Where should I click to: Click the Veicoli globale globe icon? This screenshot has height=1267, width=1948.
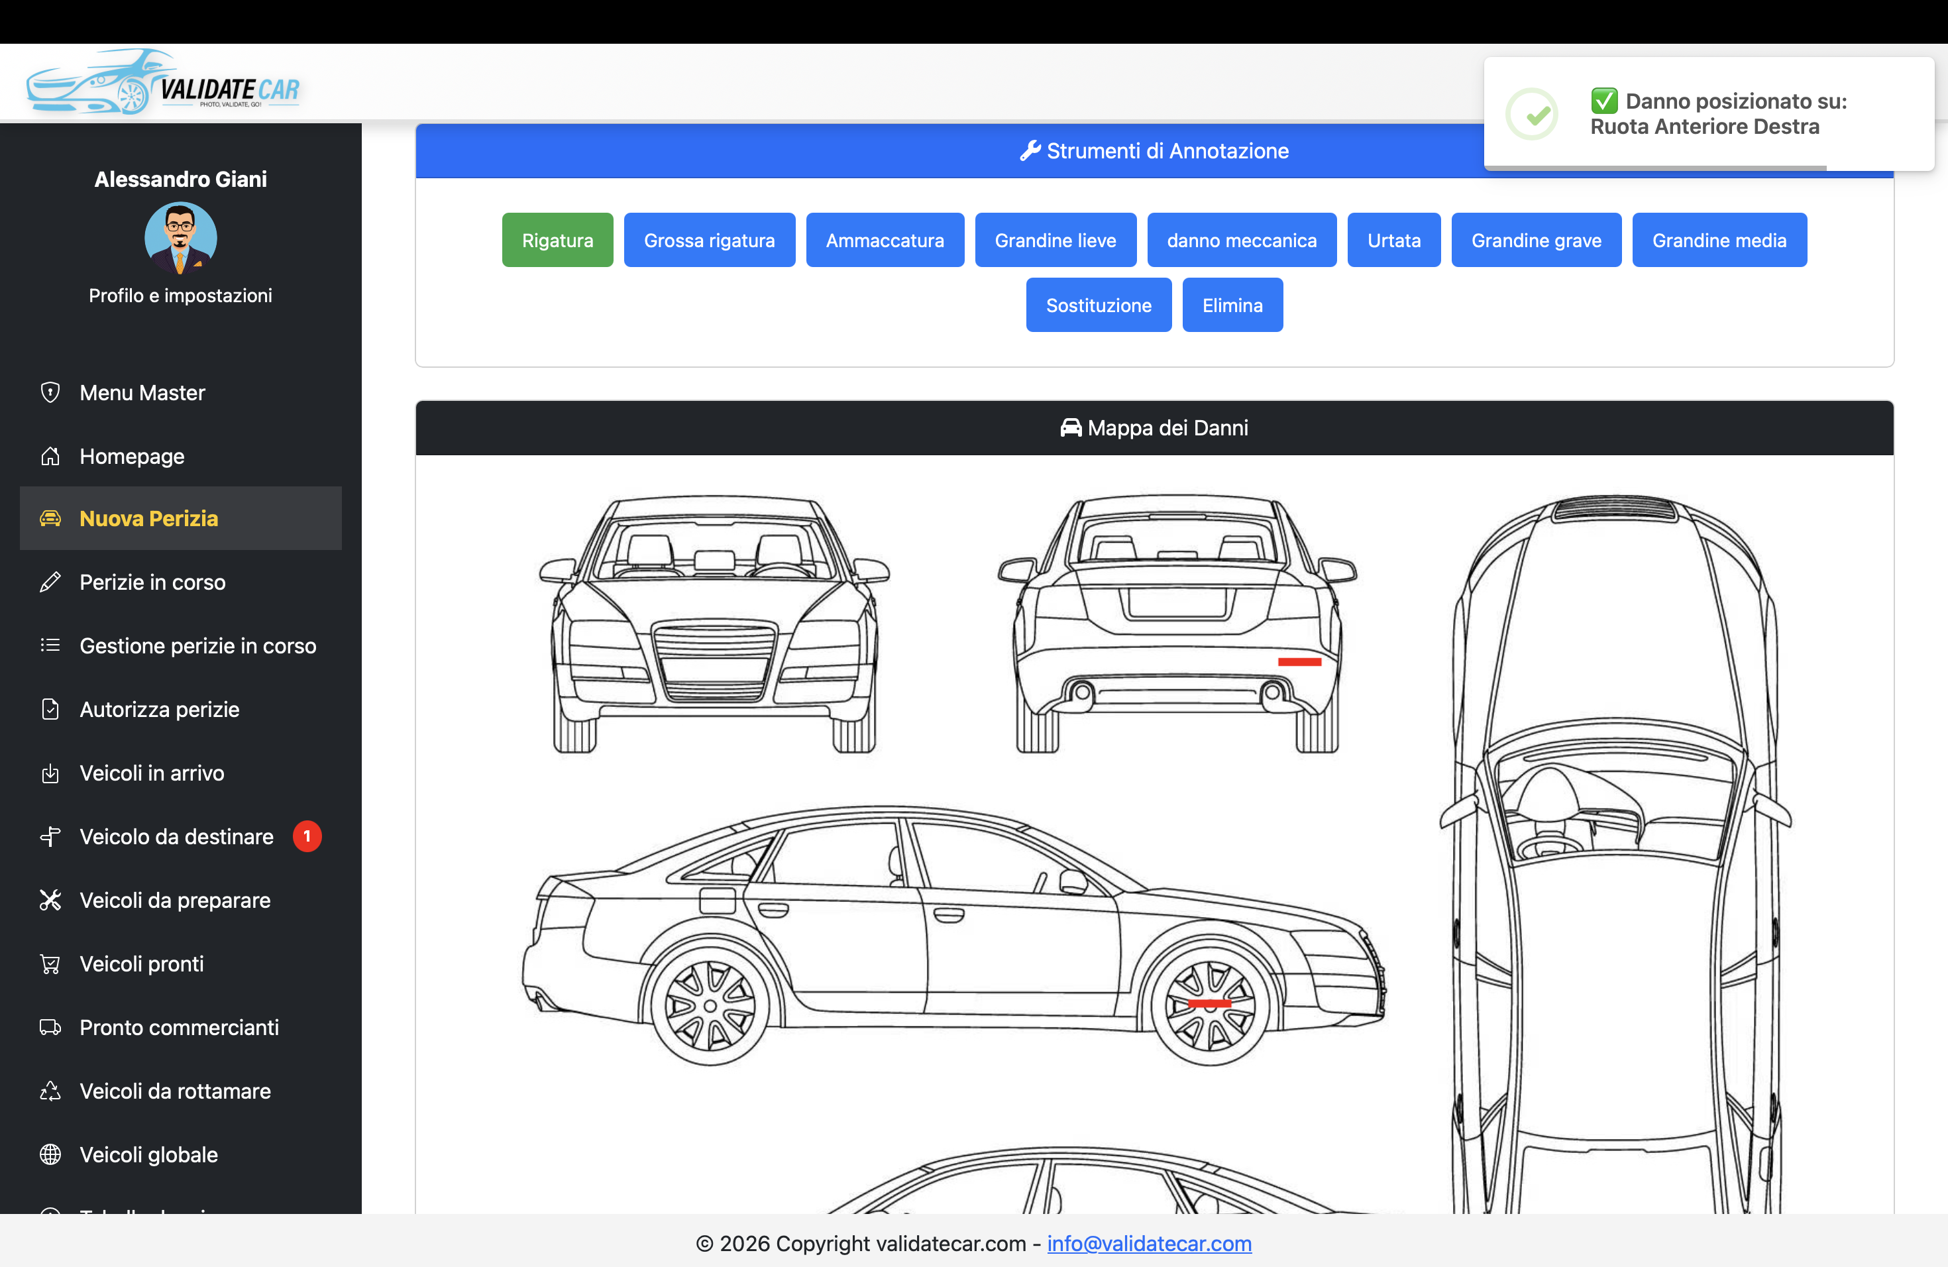click(50, 1154)
